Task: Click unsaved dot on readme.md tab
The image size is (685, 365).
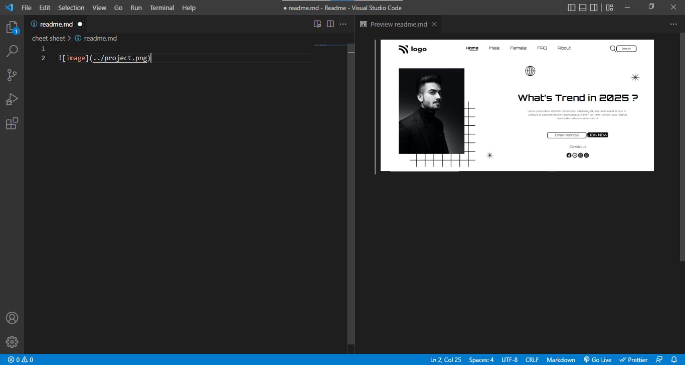Action: tap(80, 24)
